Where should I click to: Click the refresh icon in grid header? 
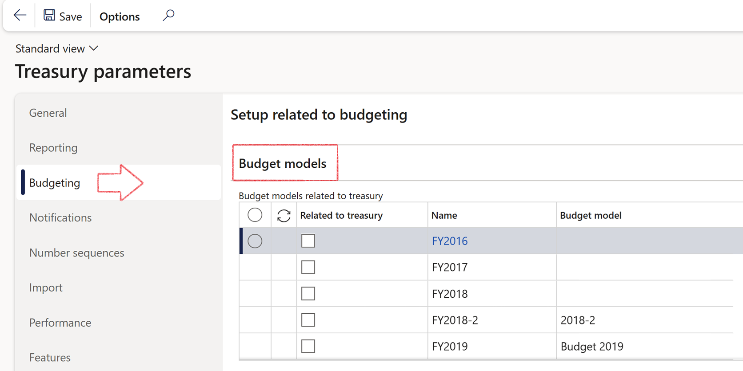(284, 216)
